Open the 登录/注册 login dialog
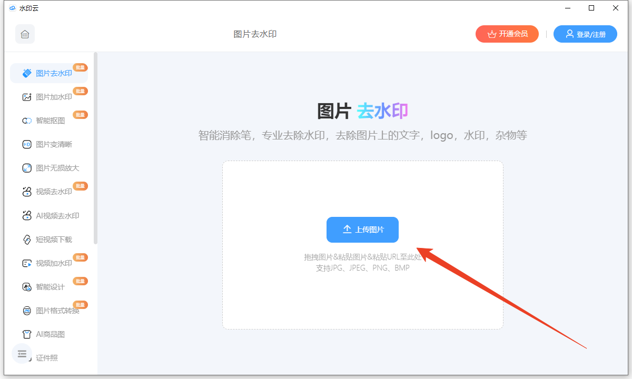Viewport: 632px width, 379px height. [585, 34]
